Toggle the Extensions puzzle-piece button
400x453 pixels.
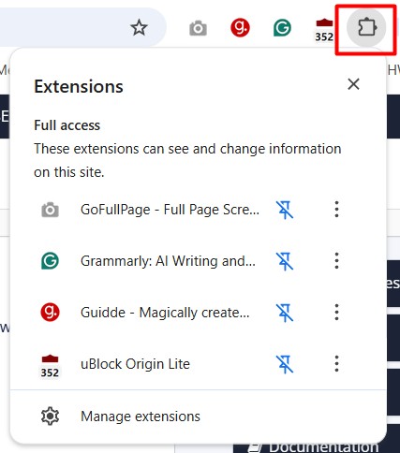pos(366,28)
